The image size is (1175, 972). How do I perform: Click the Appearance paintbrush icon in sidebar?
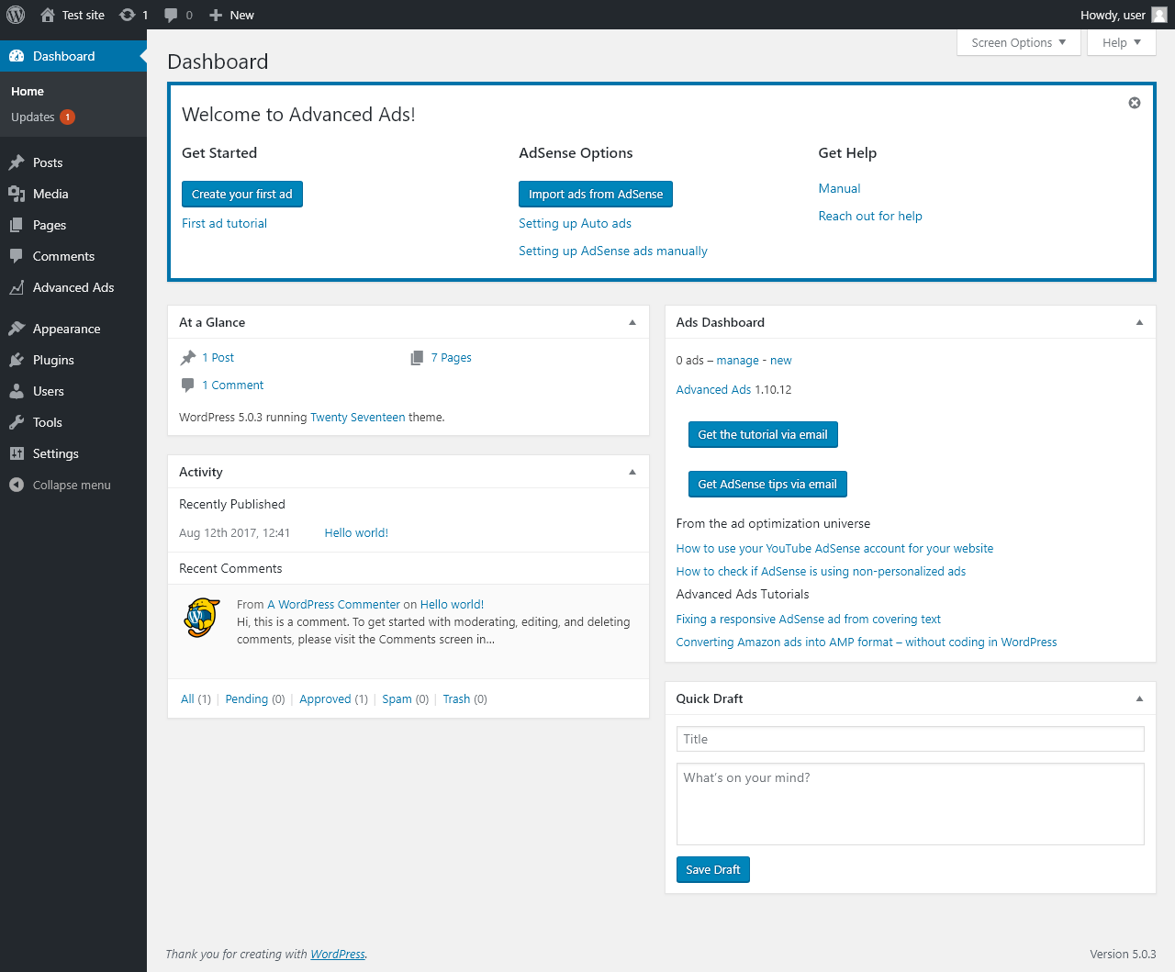(x=17, y=329)
